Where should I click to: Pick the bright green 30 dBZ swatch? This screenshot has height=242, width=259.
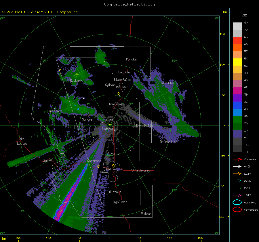[x=237, y=119]
